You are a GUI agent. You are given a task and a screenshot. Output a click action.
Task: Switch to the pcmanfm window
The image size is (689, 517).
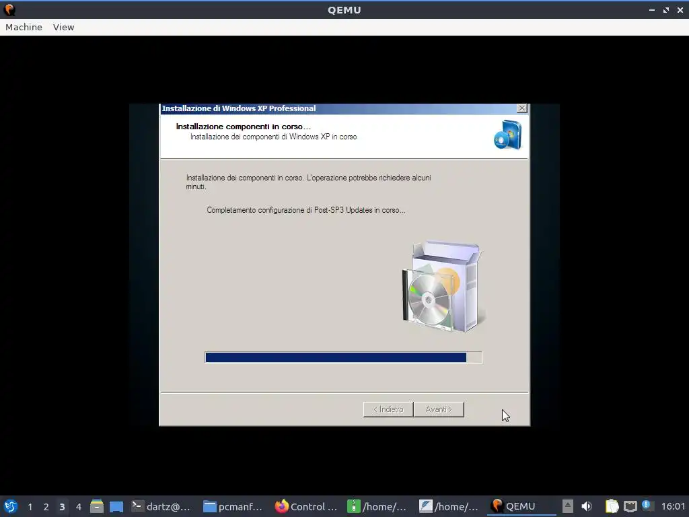233,506
